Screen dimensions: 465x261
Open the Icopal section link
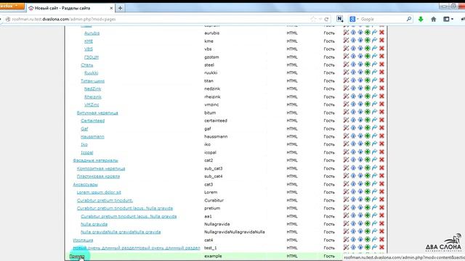point(87,153)
